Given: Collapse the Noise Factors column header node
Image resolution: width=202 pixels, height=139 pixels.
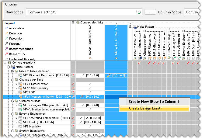Looking at the screenshot, I should 130,26.
